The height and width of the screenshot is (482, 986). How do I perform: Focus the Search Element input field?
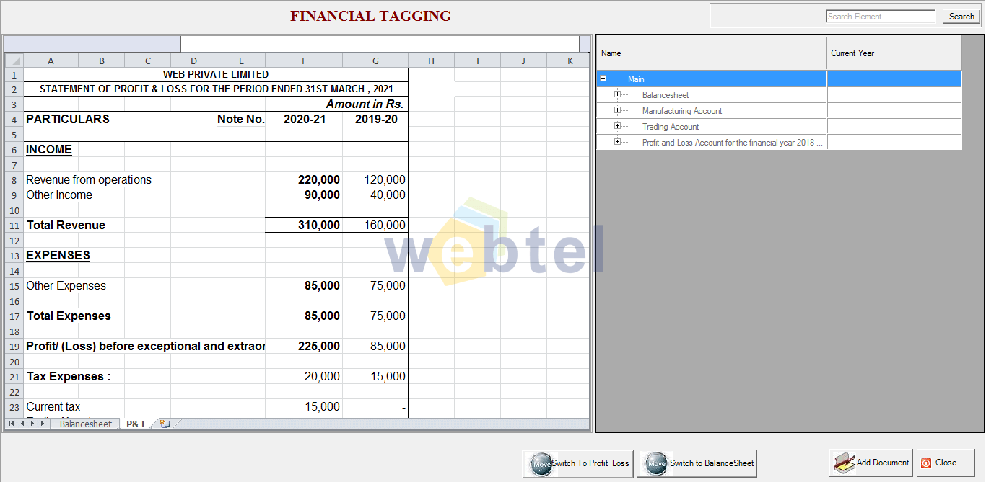[881, 17]
